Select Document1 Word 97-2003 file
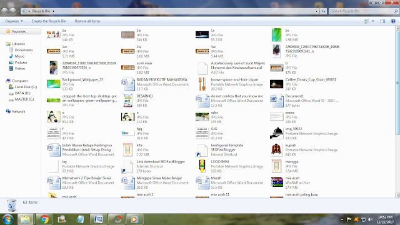Screen dimensions: 400x225 (x=304, y=101)
